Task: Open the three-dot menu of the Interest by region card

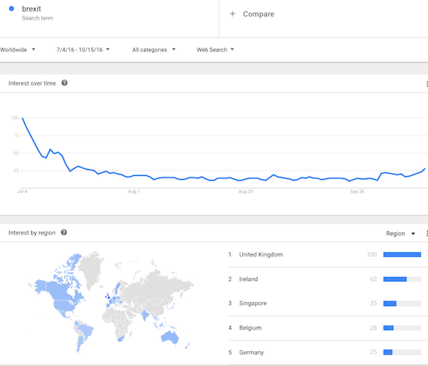Action: (x=426, y=234)
